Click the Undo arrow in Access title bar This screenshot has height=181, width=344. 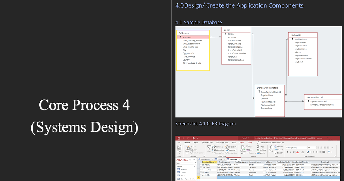coord(183,138)
